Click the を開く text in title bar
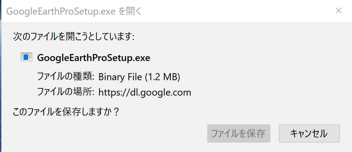This screenshot has height=152, width=352. (x=130, y=11)
